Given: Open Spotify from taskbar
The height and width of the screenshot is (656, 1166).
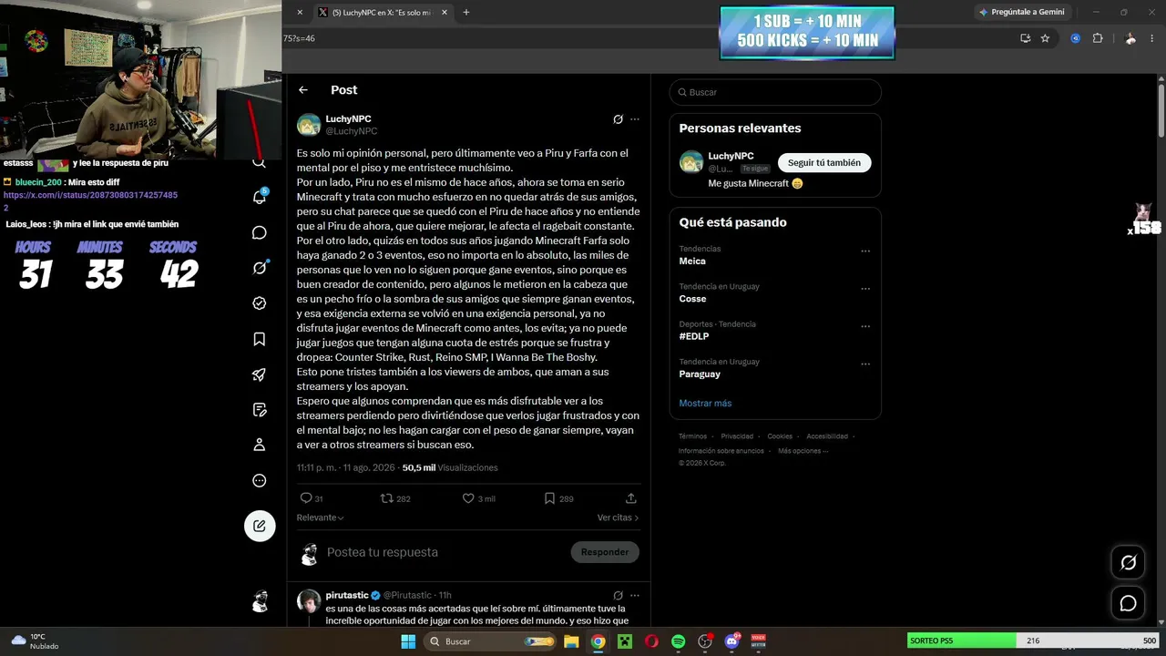Looking at the screenshot, I should [x=678, y=641].
